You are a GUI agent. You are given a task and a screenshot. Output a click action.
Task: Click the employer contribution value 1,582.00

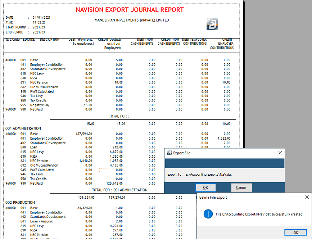point(224,138)
